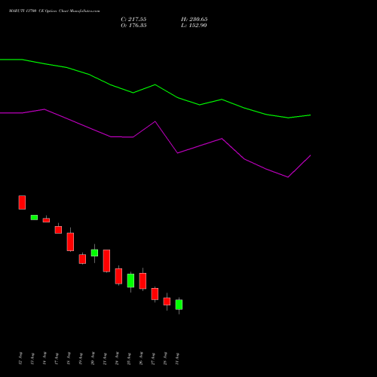Screen dimensions: 377x377
Task: Click the 19 Aug date label
Action: click(81, 358)
